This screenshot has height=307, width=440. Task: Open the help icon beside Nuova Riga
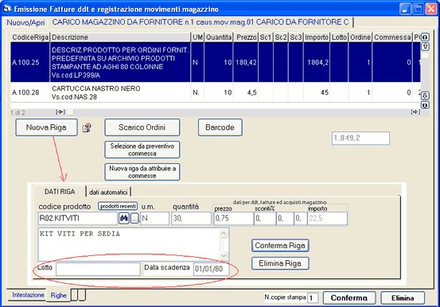coord(87,128)
